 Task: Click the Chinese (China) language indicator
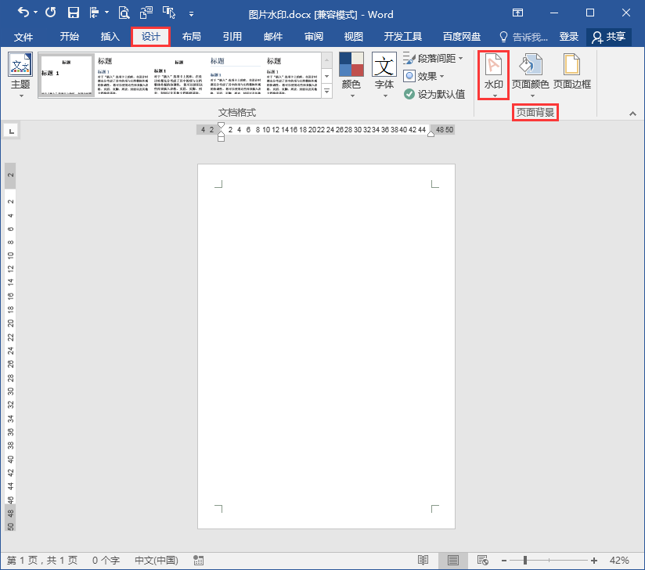pyautogui.click(x=157, y=560)
